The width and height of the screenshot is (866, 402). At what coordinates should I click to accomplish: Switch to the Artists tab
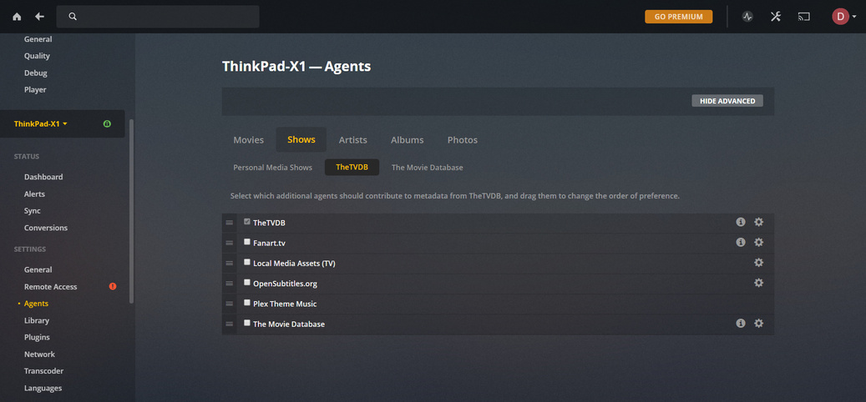[x=353, y=139]
